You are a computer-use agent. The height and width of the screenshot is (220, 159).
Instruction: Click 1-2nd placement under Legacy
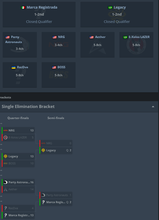point(117,14)
